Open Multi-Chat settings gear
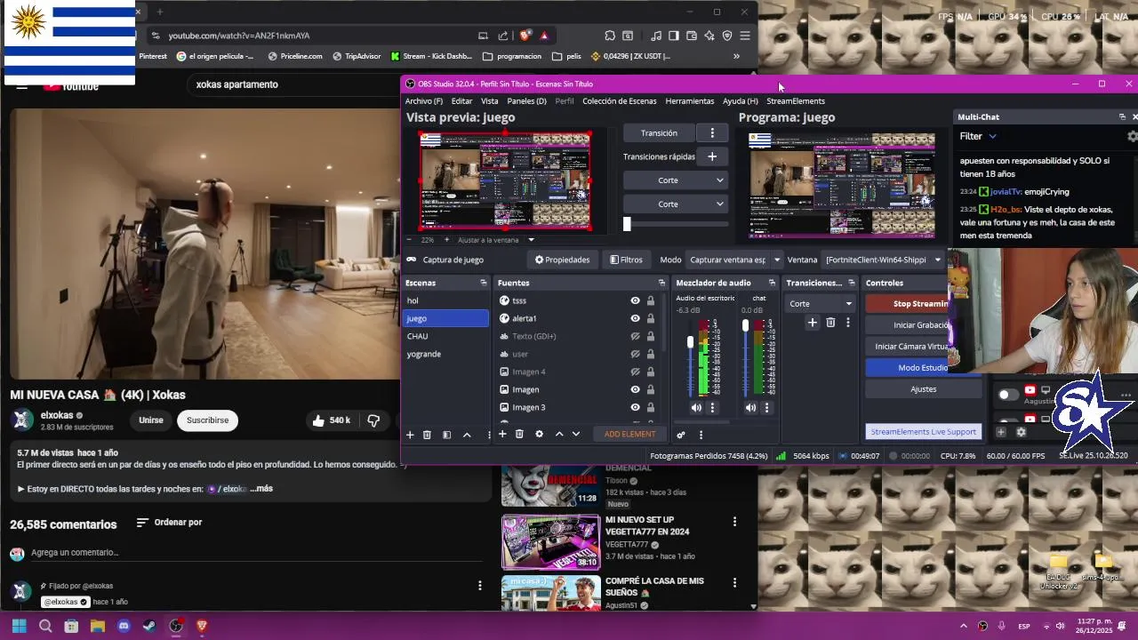This screenshot has height=640, width=1138. [x=1132, y=136]
